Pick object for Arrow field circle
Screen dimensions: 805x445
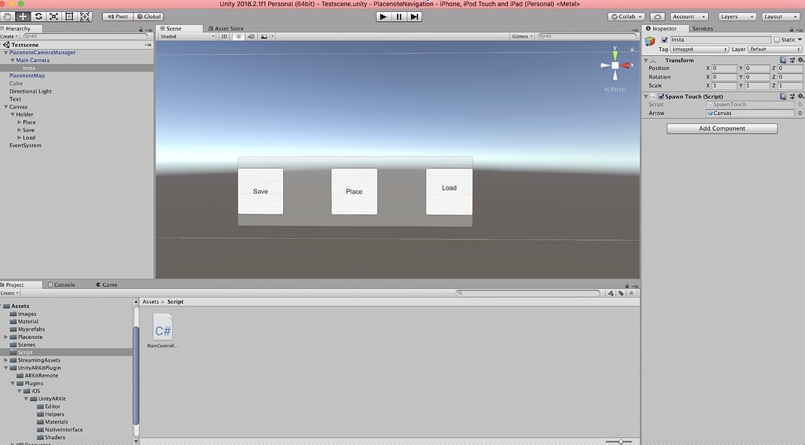799,113
